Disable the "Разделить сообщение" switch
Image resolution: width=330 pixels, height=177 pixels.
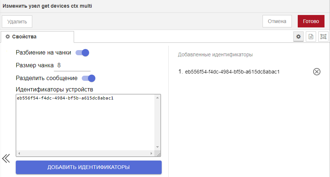click(x=89, y=78)
